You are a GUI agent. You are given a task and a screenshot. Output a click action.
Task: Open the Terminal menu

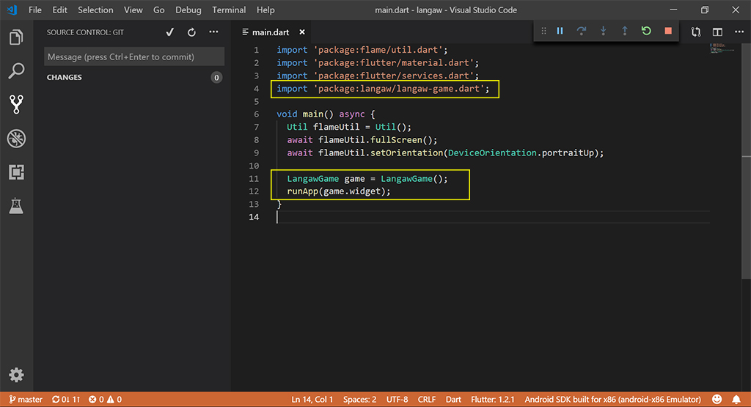tap(229, 10)
